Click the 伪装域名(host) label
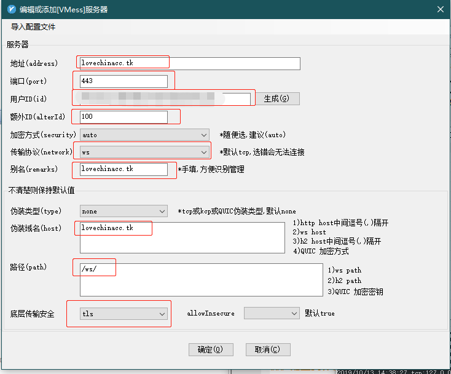Screen dimensions: 451x374 tap(36, 228)
